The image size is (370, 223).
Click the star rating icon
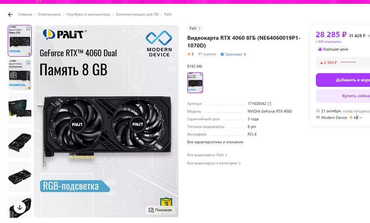coord(189,54)
